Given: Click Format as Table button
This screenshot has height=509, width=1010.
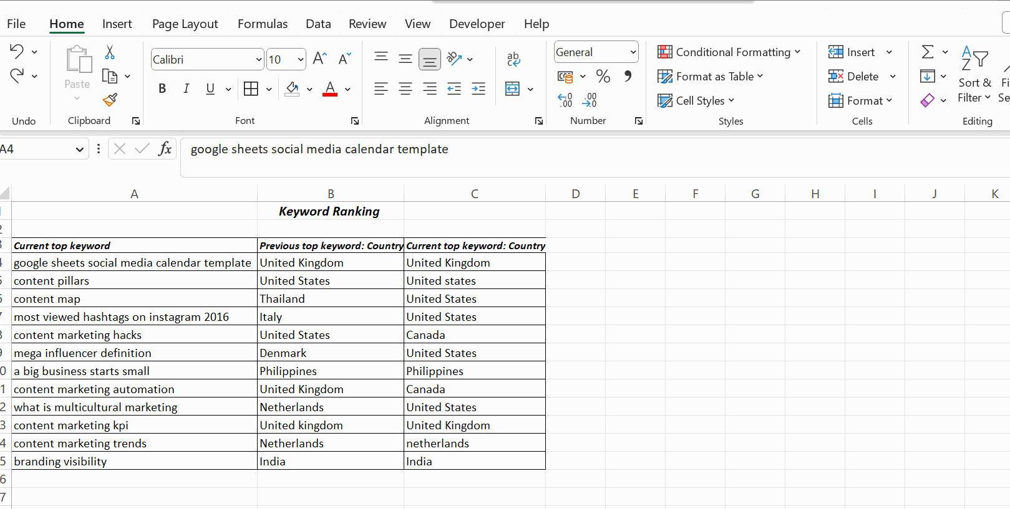Looking at the screenshot, I should pos(711,77).
